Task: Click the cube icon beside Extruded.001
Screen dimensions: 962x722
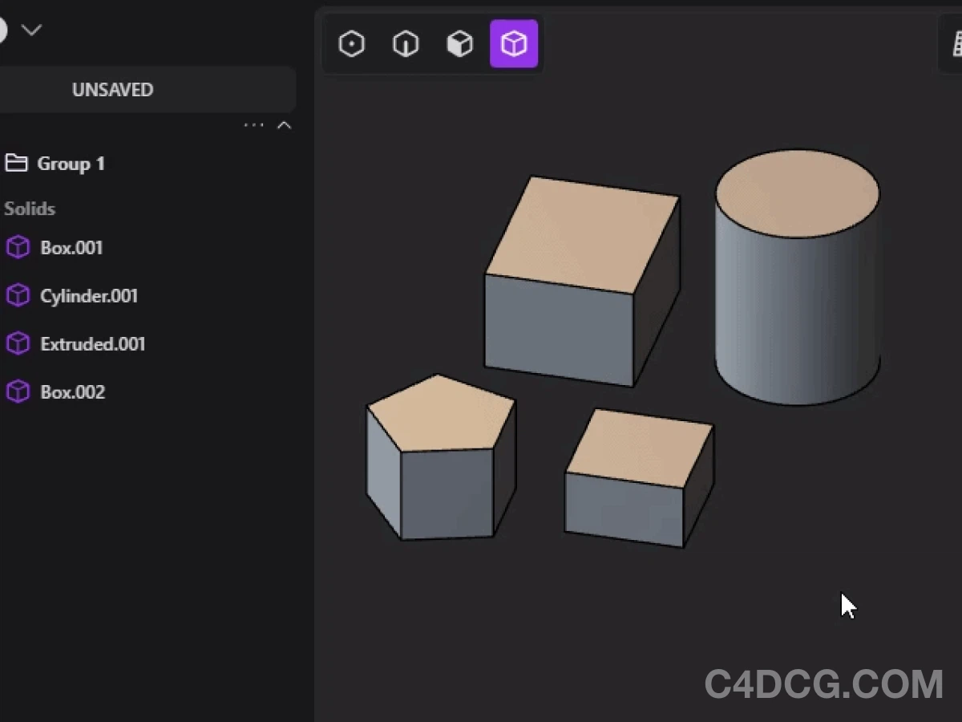Action: point(18,343)
